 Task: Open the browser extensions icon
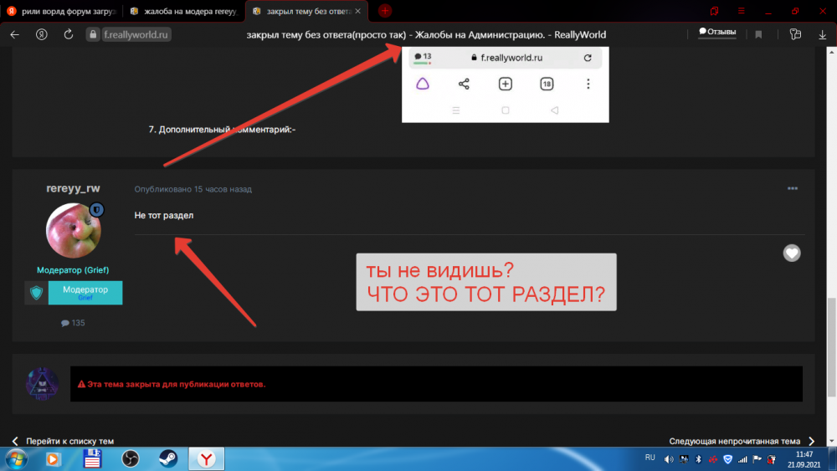click(x=795, y=34)
